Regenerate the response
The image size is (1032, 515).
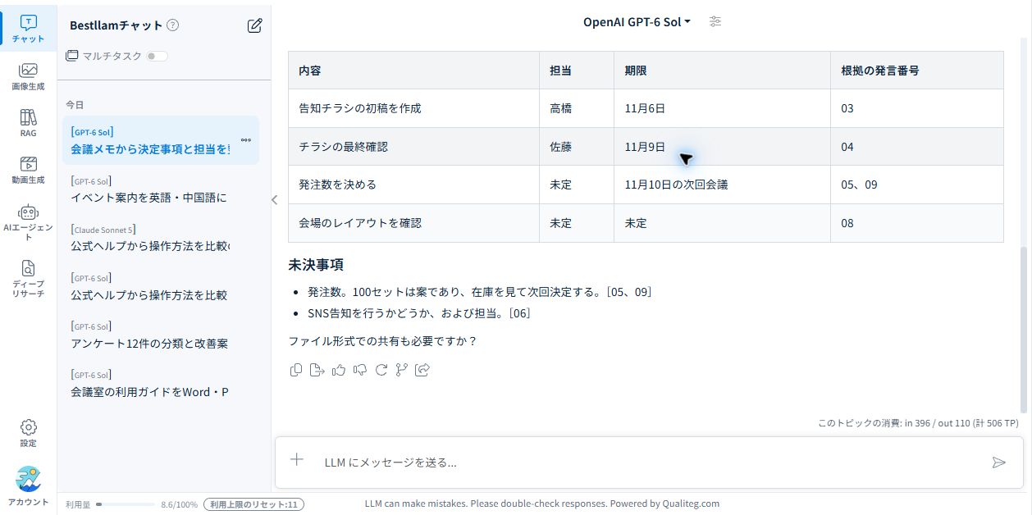pos(381,370)
